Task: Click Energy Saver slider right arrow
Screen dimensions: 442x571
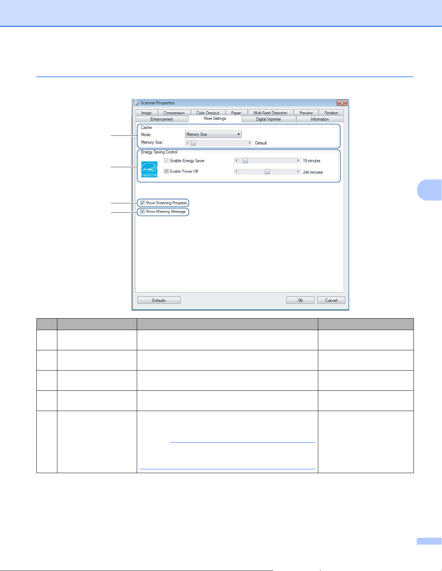Action: (x=298, y=161)
